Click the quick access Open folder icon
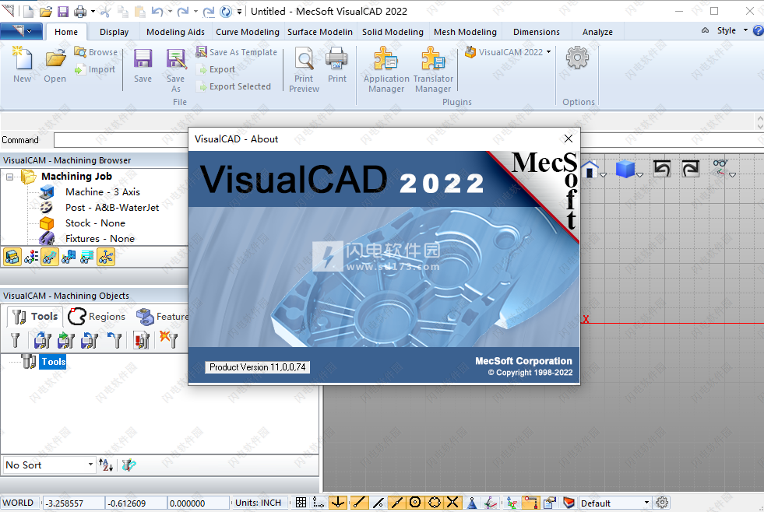Screen dimensions: 764x512 (x=46, y=11)
